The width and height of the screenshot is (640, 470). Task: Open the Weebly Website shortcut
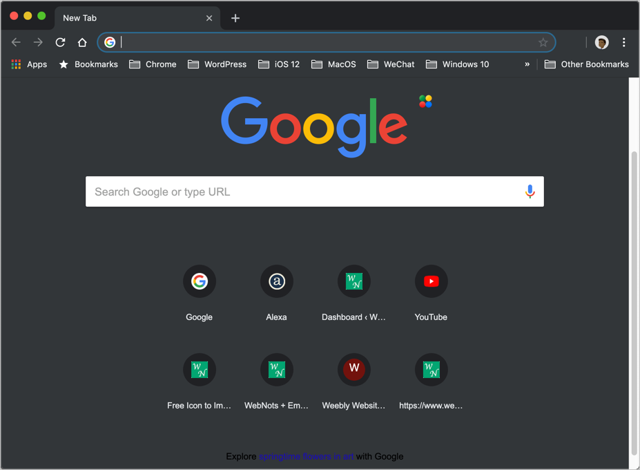click(353, 369)
